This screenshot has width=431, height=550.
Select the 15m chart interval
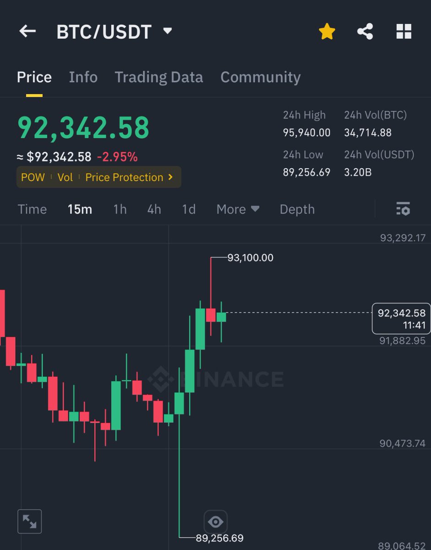[80, 209]
